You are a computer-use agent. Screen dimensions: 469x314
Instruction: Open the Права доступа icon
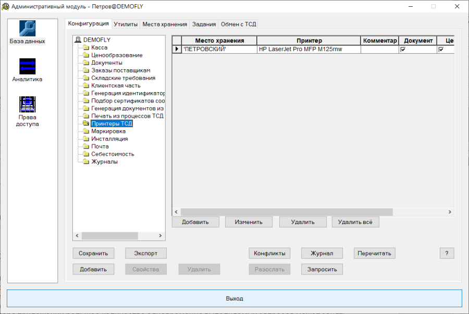point(27,104)
